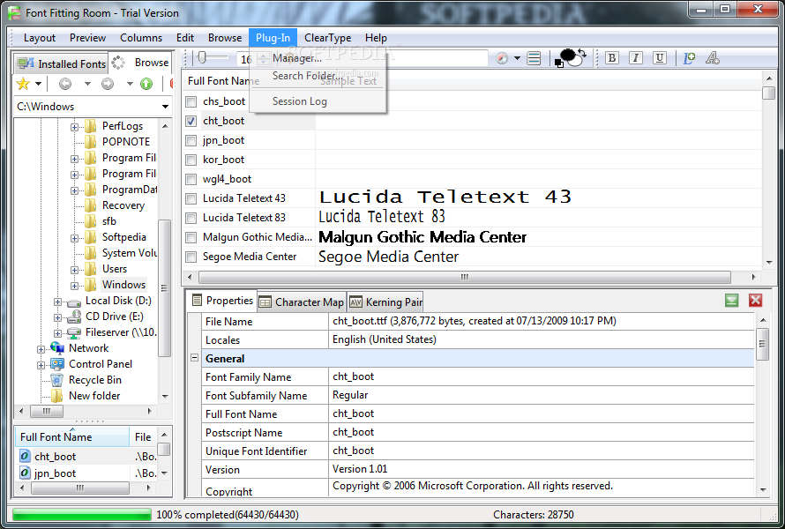Select Network in folder tree

pos(88,348)
